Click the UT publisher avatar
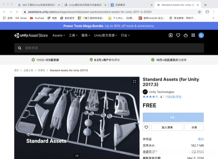218x159 pixels. click(x=145, y=92)
